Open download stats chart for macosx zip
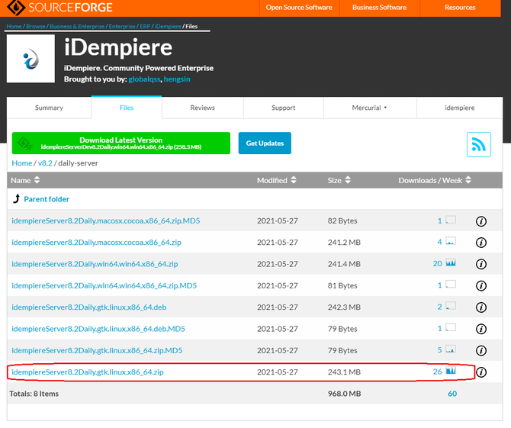This screenshot has height=428, width=511. coord(451,241)
